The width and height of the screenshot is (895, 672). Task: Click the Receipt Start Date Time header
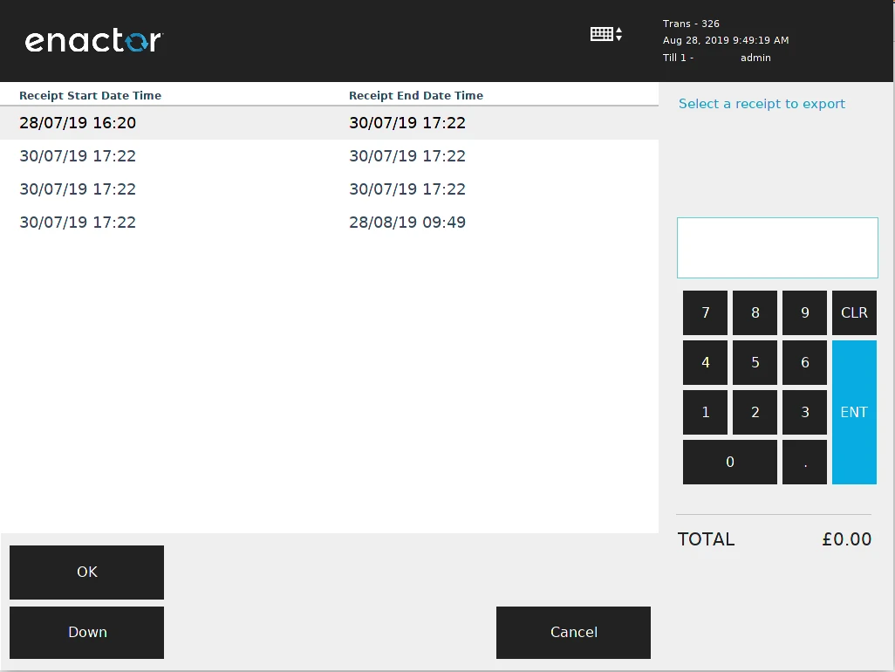point(90,96)
